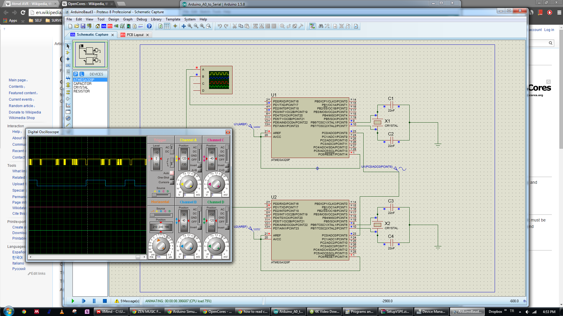Select the Text Script tool
Screen dimensions: 563x316
(x=68, y=72)
